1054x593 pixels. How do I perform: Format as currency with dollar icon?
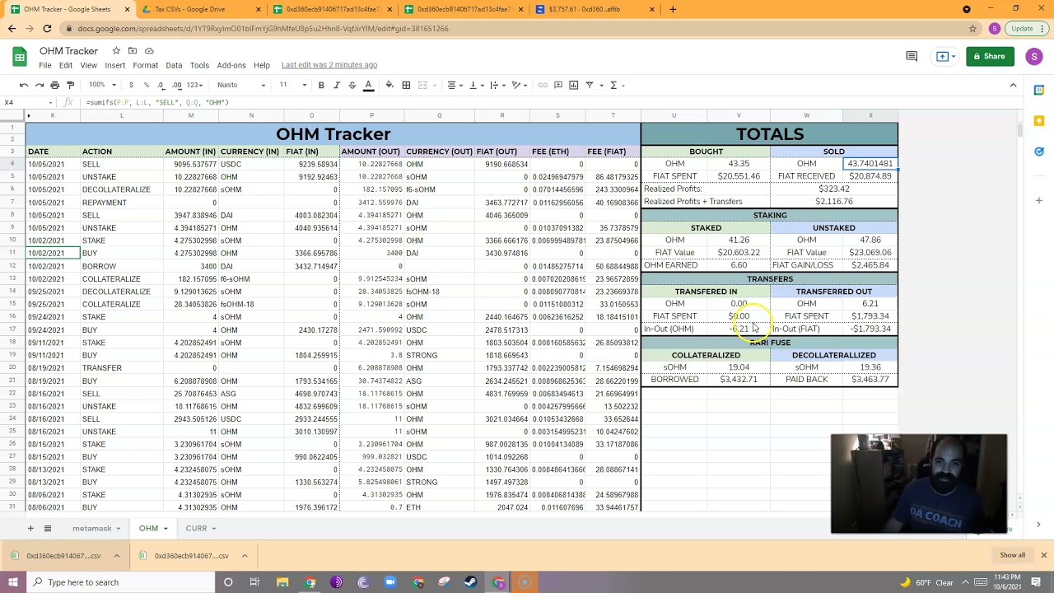pyautogui.click(x=131, y=85)
